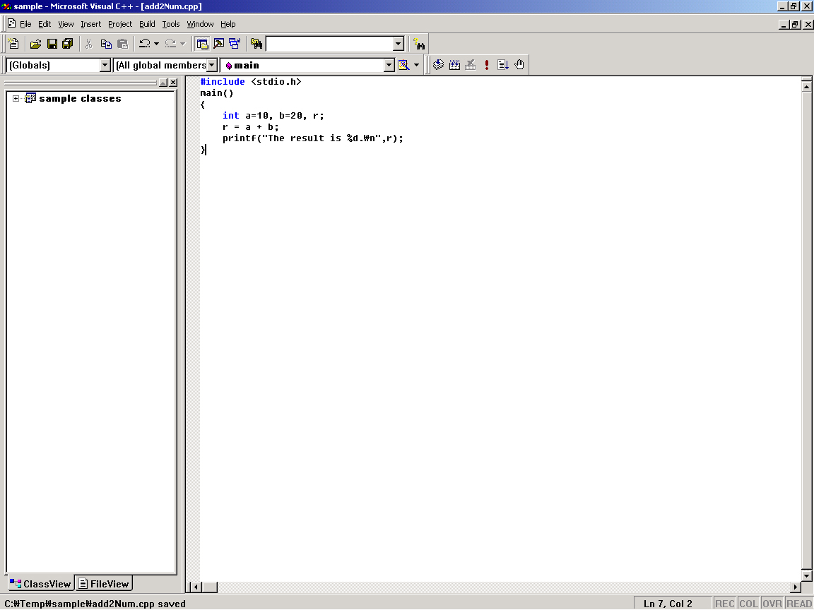The image size is (814, 610).
Task: Click the vertical scrollbar down arrow
Action: [x=806, y=575]
